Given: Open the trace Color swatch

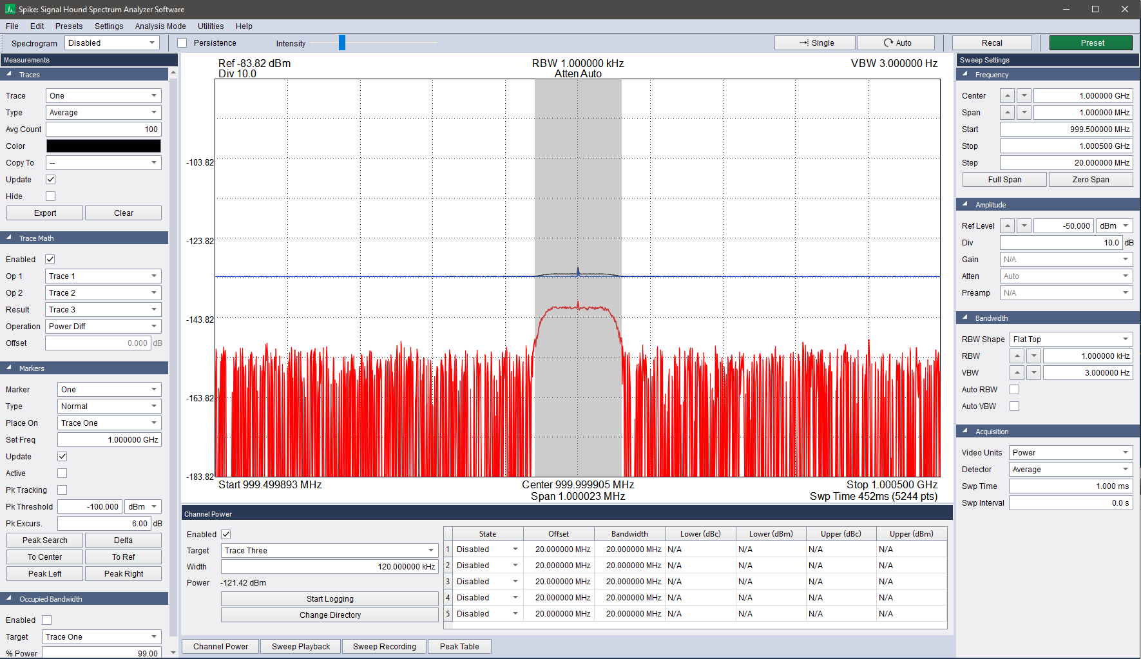Looking at the screenshot, I should (x=104, y=146).
